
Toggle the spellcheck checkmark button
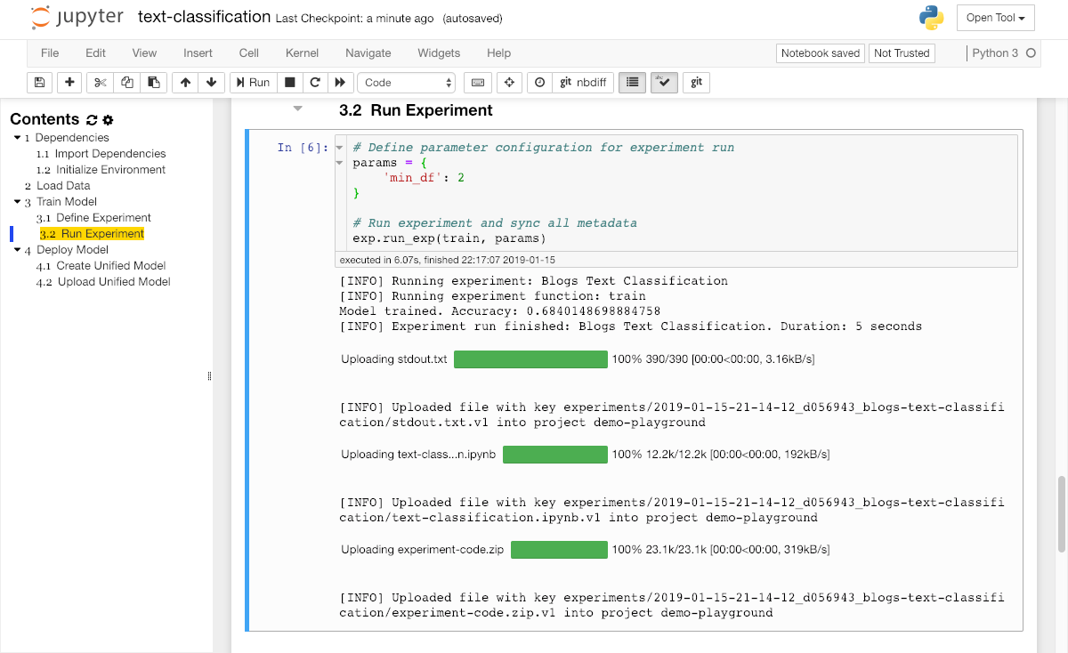[665, 83]
